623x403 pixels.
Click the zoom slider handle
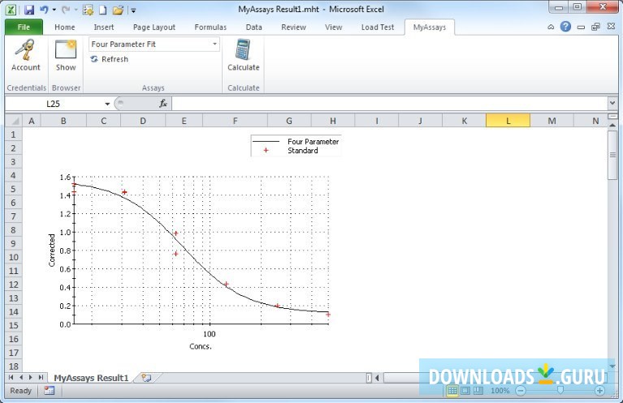560,391
